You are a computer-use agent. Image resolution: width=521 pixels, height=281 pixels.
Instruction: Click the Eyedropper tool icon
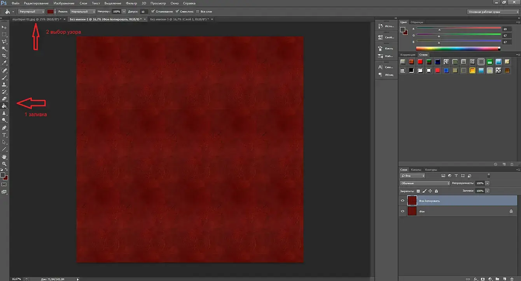tap(5, 63)
